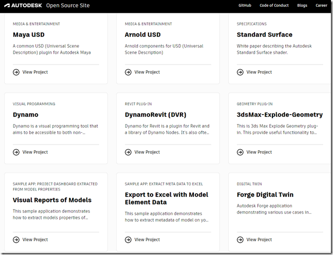Open the GitHub menu link
333x255 pixels.
point(245,6)
